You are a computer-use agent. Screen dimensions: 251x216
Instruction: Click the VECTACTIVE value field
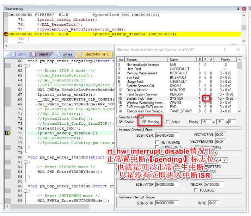220,135
